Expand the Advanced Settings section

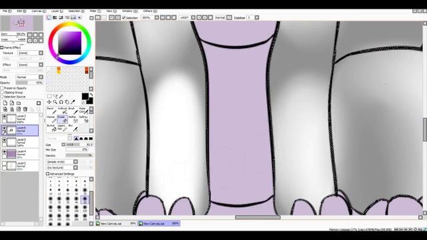pos(47,173)
